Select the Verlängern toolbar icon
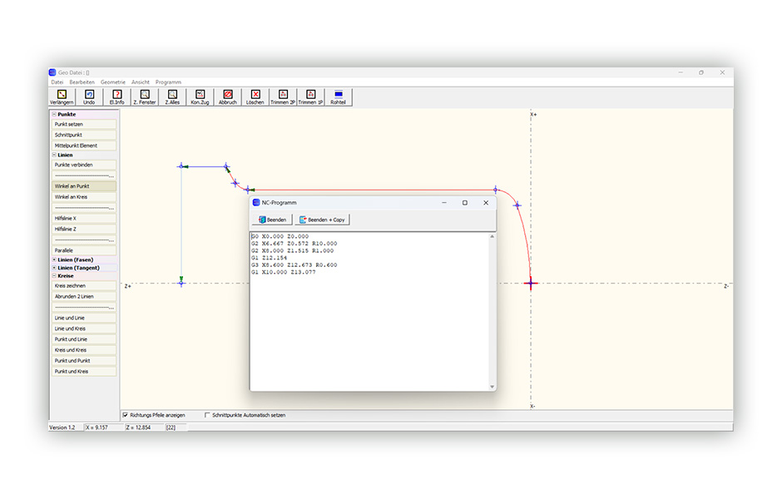Screen dimensions: 782x499 pos(62,96)
